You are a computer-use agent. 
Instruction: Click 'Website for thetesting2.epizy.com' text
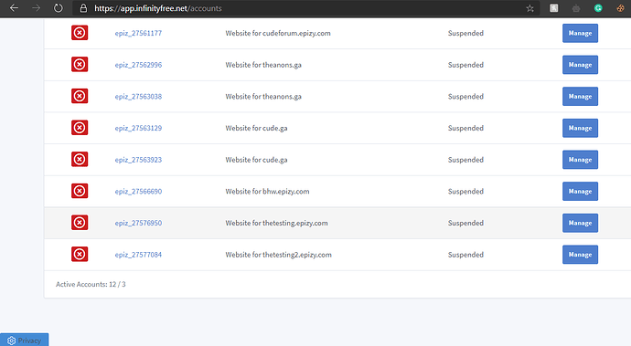[x=279, y=255]
